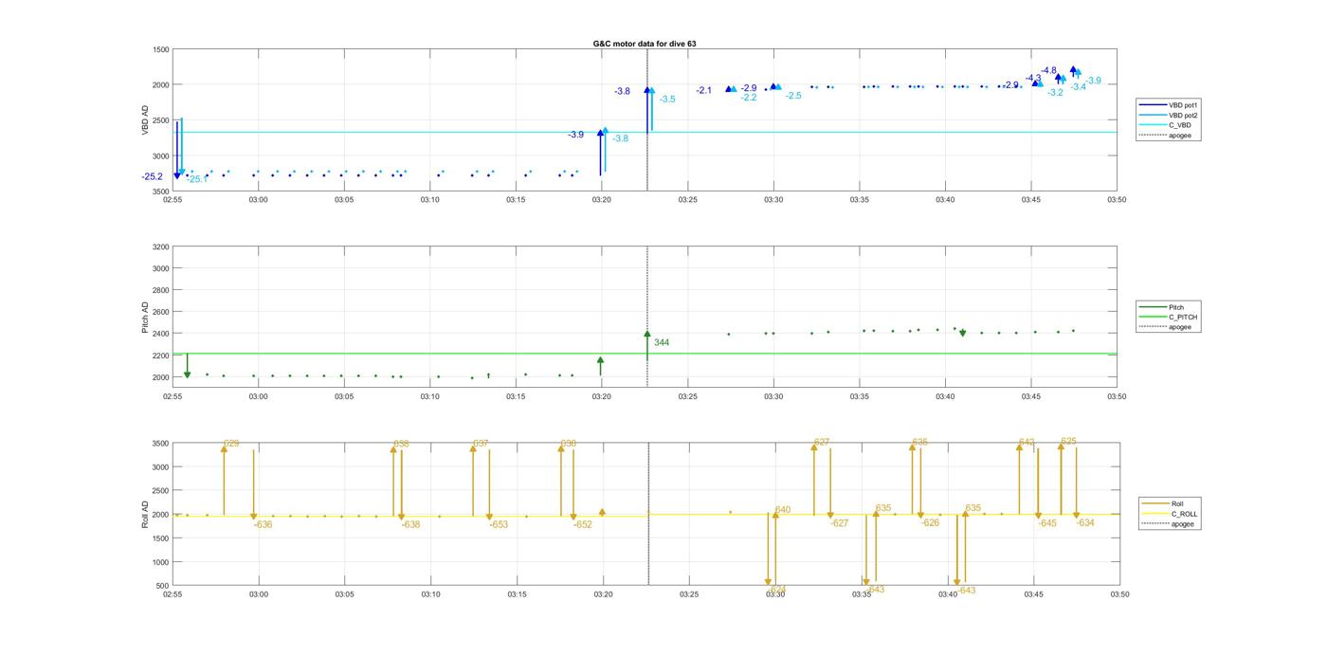The image size is (1327, 657).
Task: Click the '500' tick on Roll y-axis
Action: [x=163, y=586]
